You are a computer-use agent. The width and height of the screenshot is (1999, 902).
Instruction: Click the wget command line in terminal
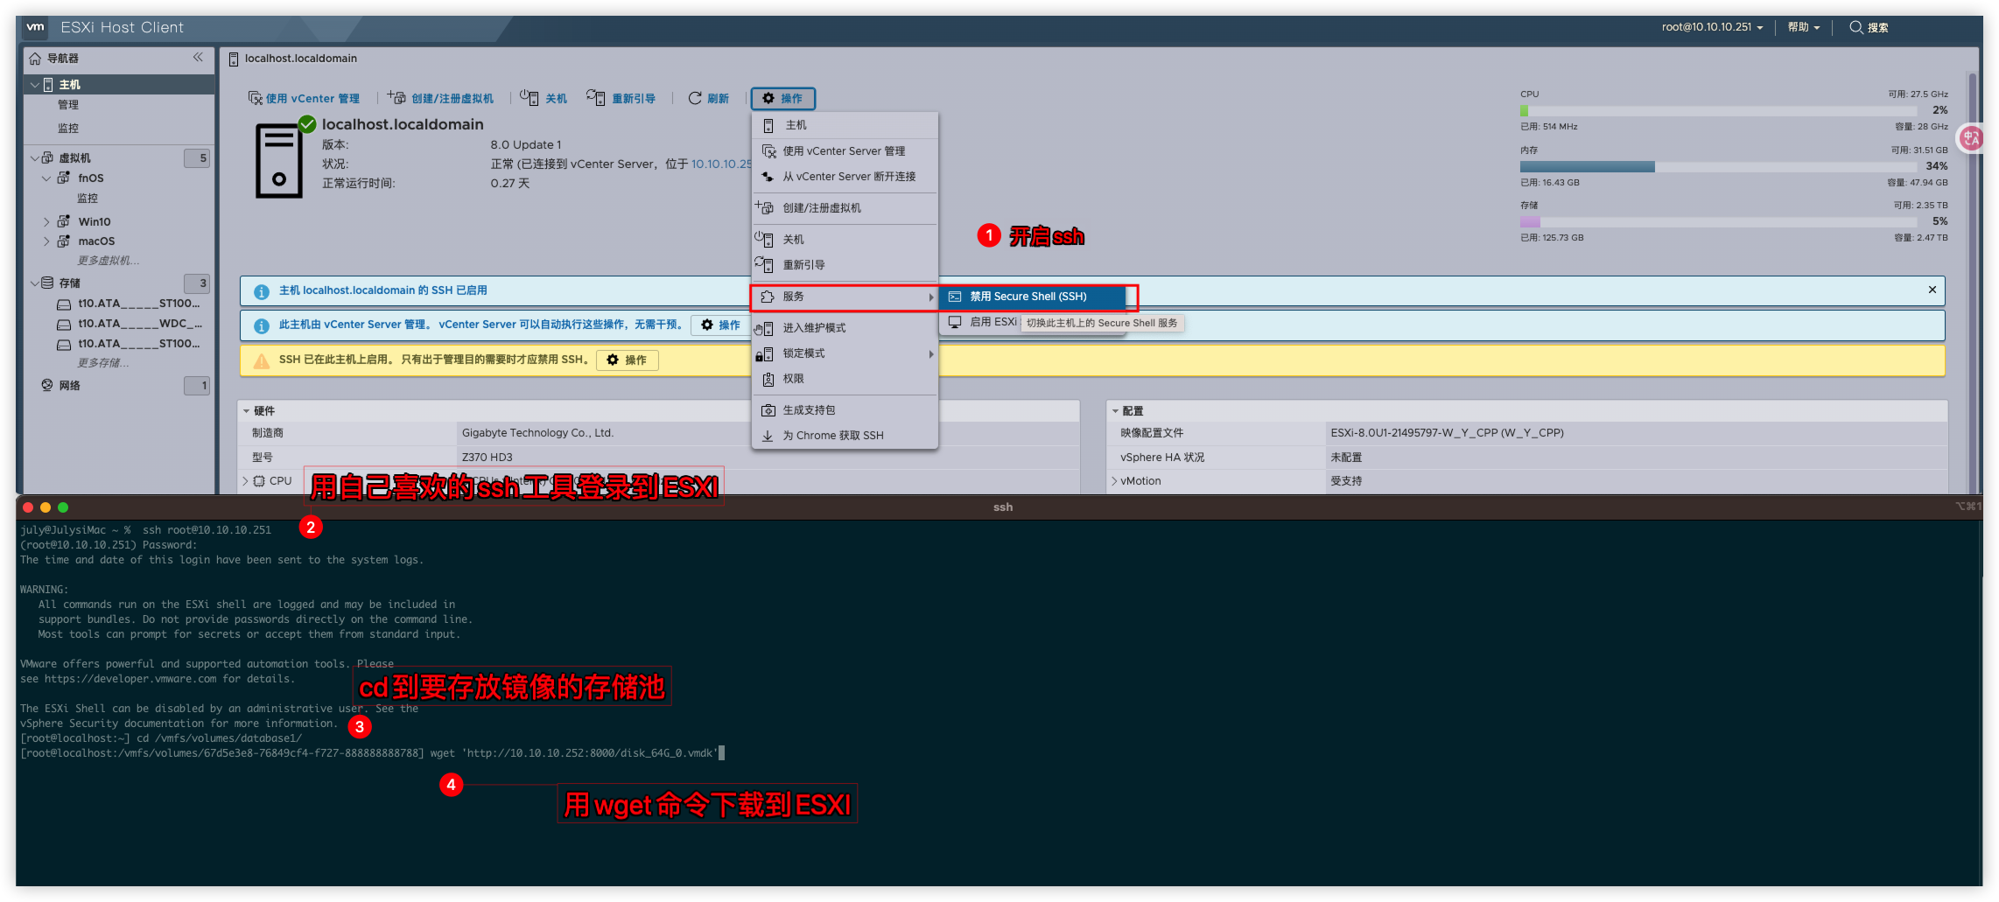click(372, 753)
